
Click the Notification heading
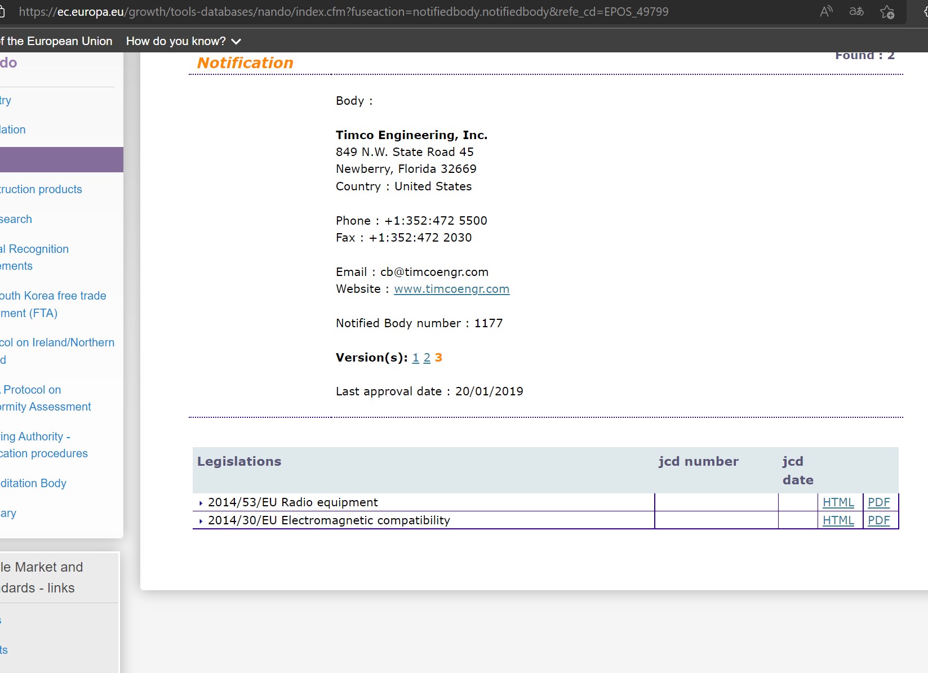245,63
